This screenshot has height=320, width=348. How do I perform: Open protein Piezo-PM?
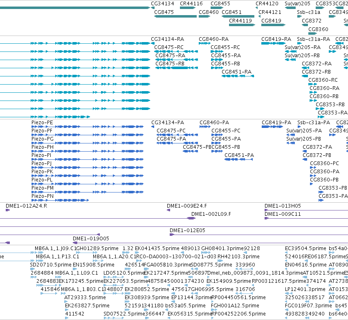43,188
